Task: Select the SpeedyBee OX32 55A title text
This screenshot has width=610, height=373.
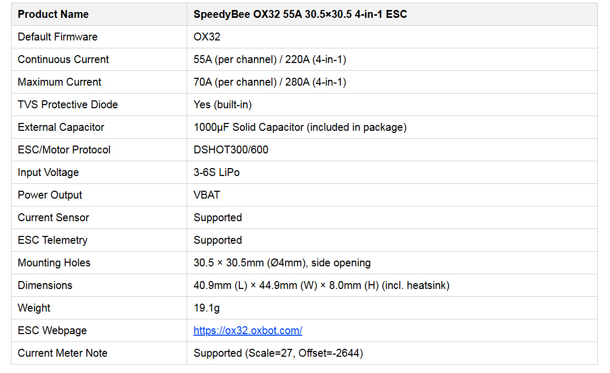Action: (300, 14)
